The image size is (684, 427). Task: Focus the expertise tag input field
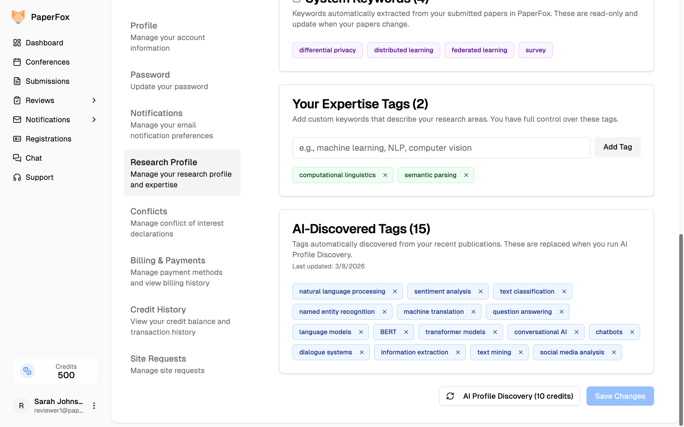point(441,148)
